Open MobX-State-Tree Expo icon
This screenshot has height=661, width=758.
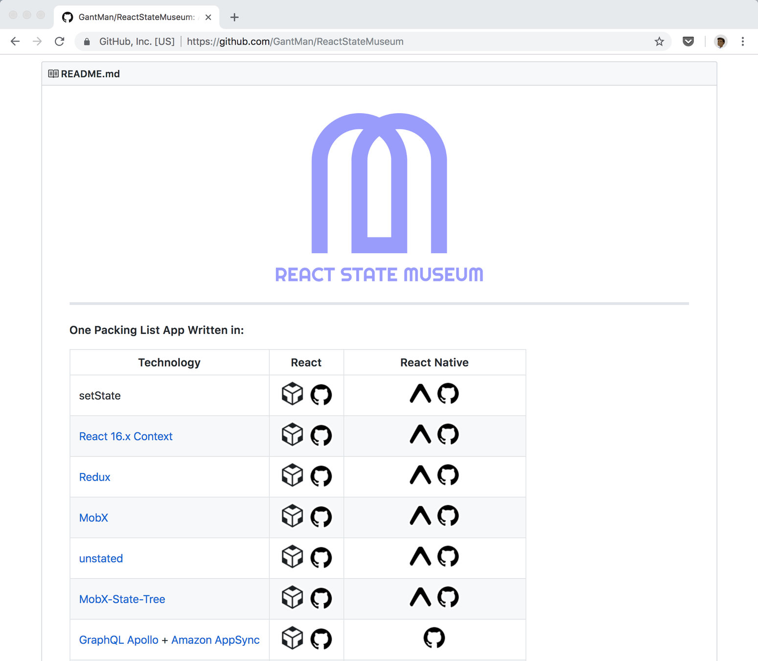pyautogui.click(x=420, y=596)
